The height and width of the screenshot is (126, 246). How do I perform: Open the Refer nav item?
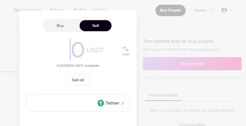tap(80, 10)
